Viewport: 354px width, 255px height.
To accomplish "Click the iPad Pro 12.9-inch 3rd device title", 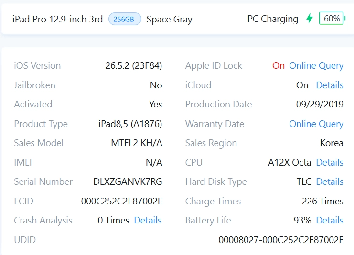I will click(x=58, y=19).
